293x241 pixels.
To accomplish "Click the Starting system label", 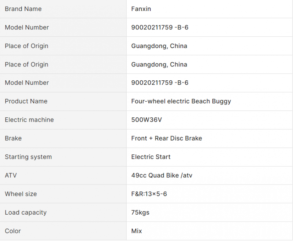I will (x=28, y=157).
